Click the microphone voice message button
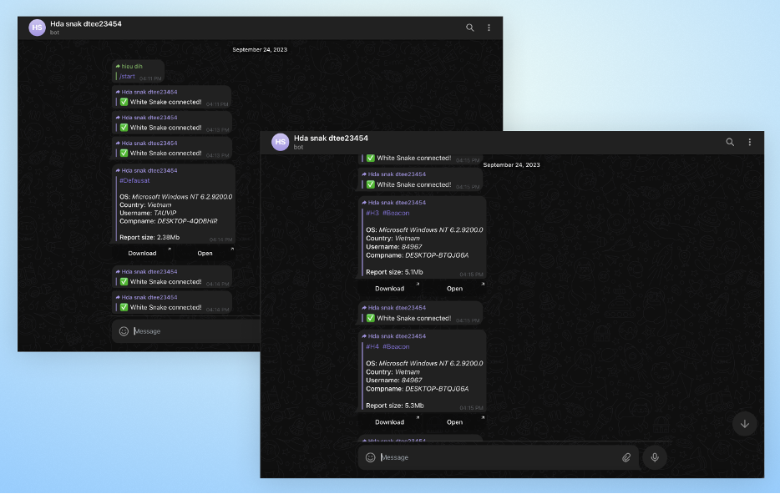Viewport: 780px width, 494px height. coord(655,457)
